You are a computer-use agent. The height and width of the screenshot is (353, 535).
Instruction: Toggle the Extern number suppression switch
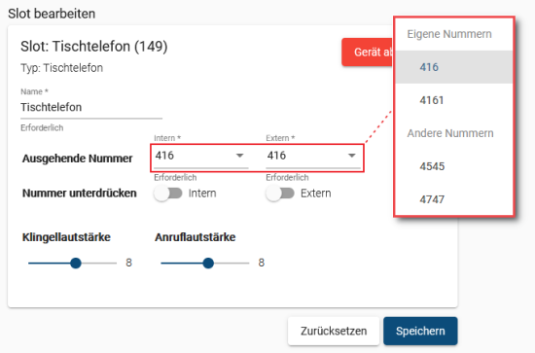pos(280,194)
